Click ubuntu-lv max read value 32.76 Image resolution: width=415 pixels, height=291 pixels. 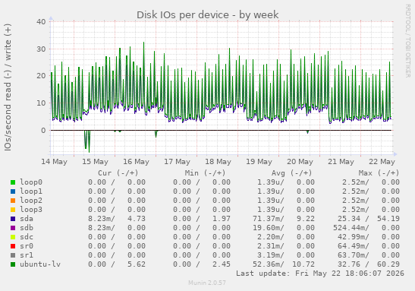(349, 264)
